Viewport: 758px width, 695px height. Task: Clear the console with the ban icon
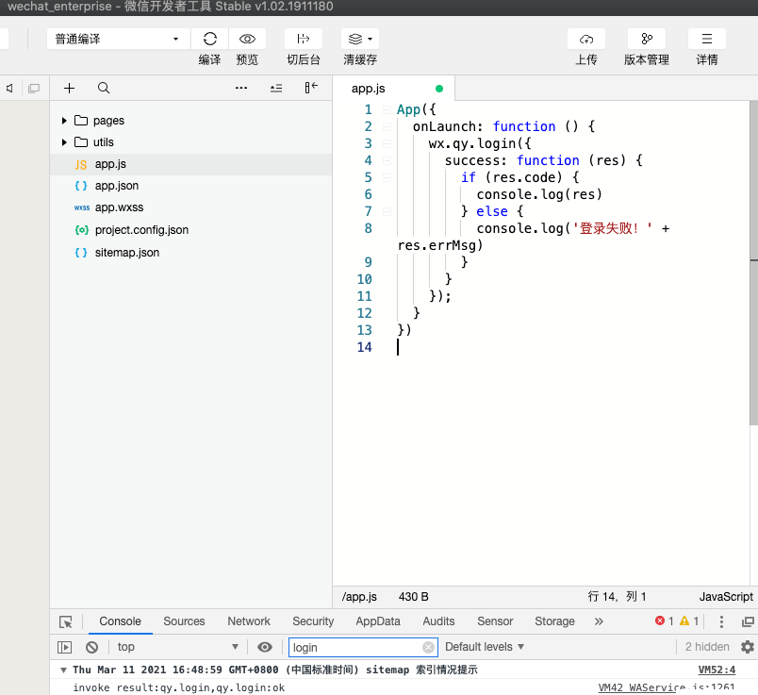91,647
